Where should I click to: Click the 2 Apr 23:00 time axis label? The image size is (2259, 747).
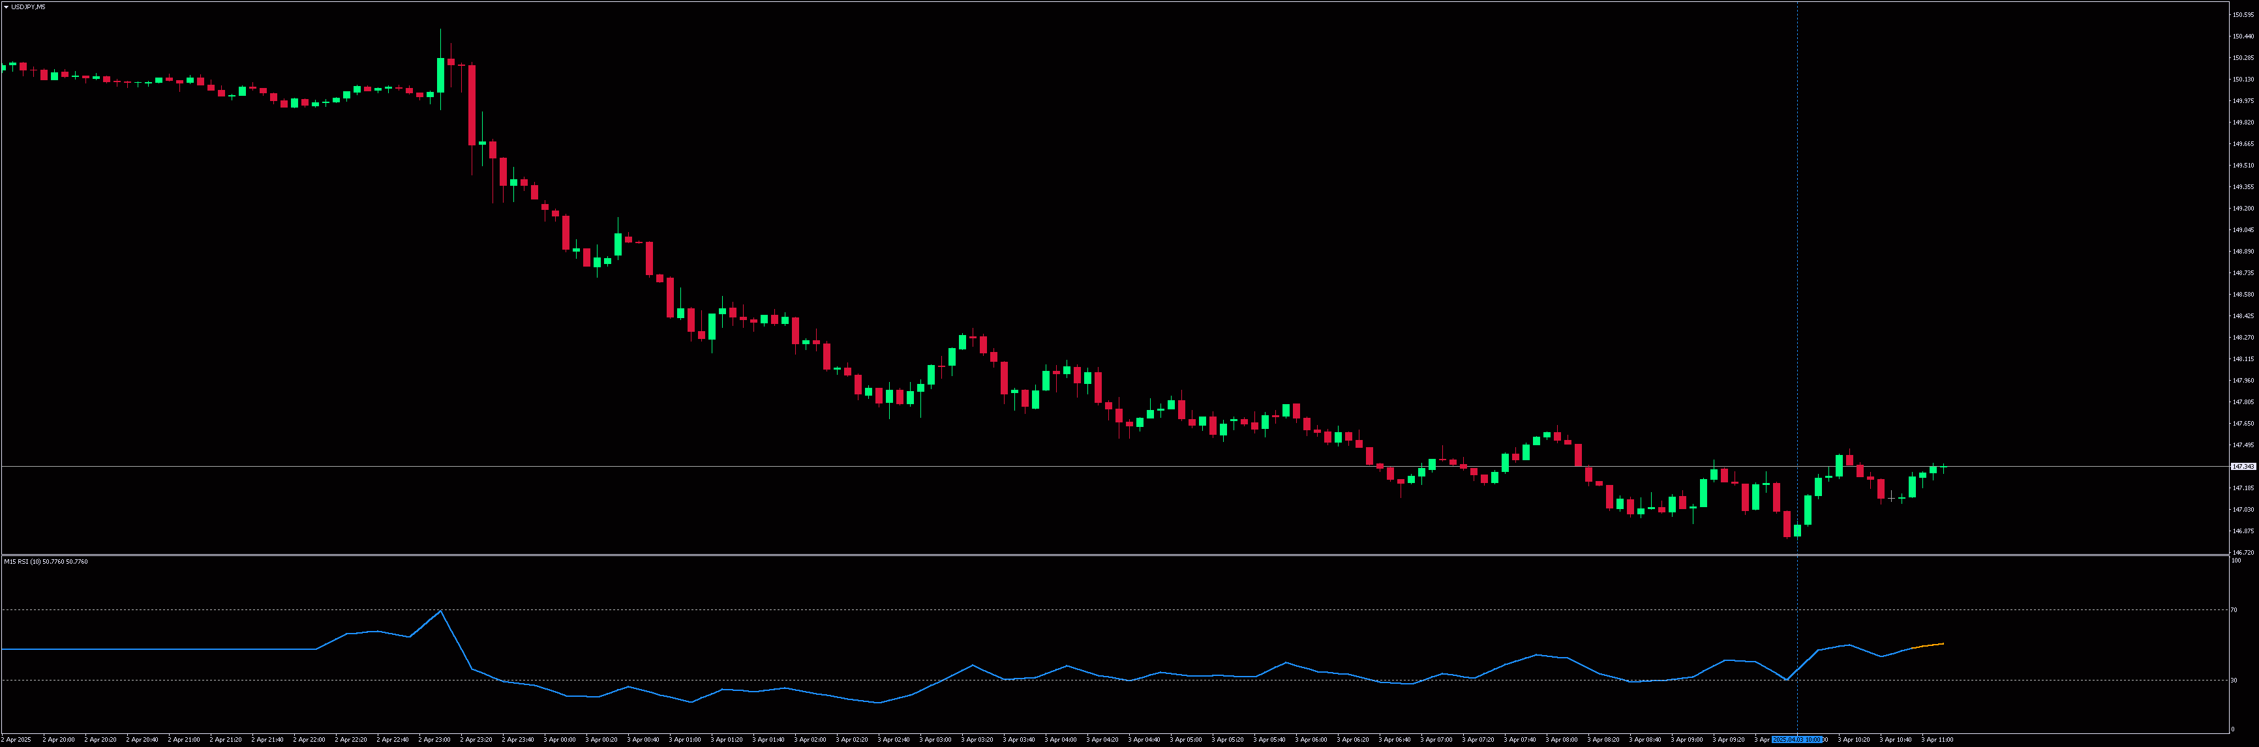pyautogui.click(x=434, y=740)
